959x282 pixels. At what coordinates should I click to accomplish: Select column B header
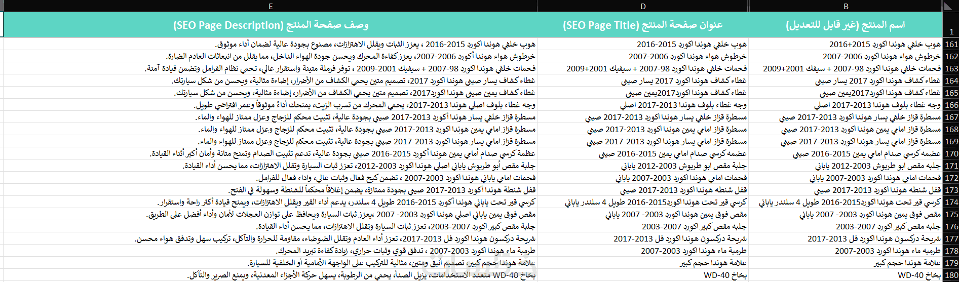(x=846, y=6)
